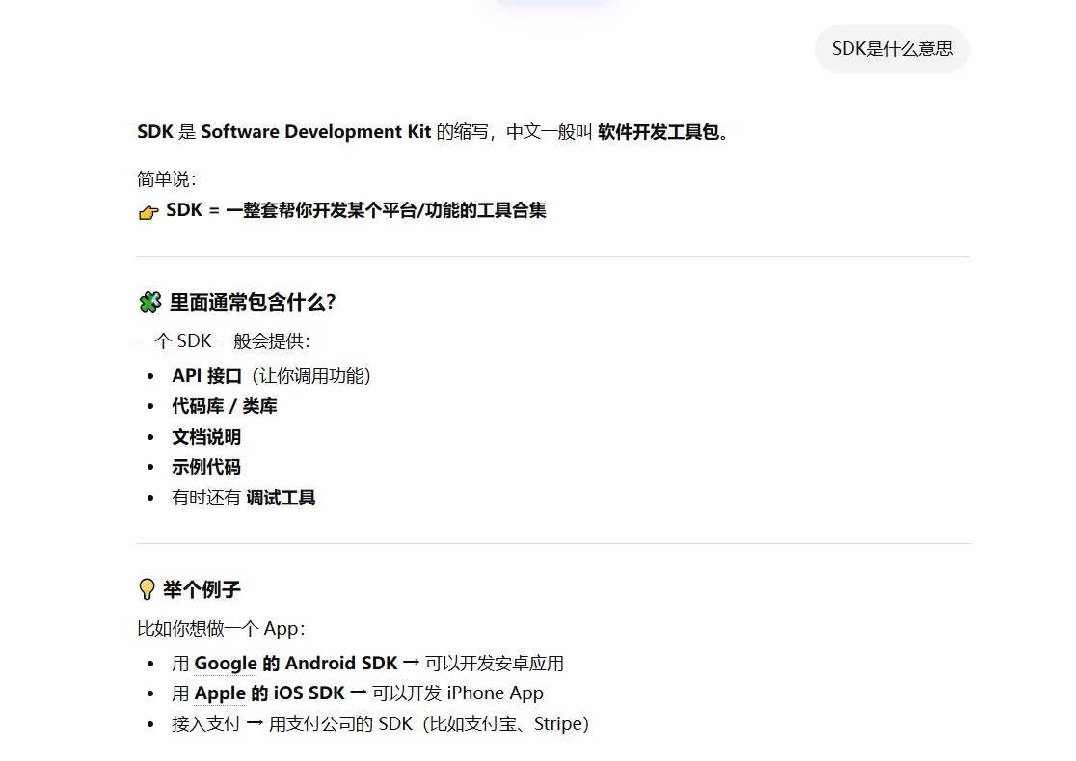Click the list item starting with "接入支付"

coord(380,724)
